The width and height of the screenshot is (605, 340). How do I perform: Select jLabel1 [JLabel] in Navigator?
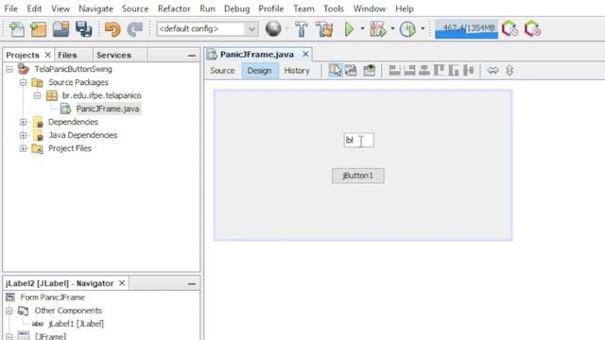pyautogui.click(x=76, y=324)
